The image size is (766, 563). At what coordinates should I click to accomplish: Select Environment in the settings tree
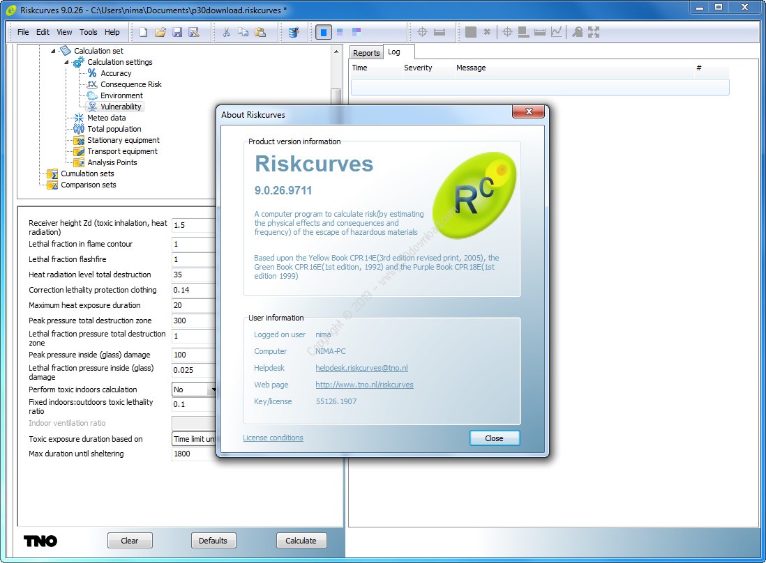(x=121, y=95)
